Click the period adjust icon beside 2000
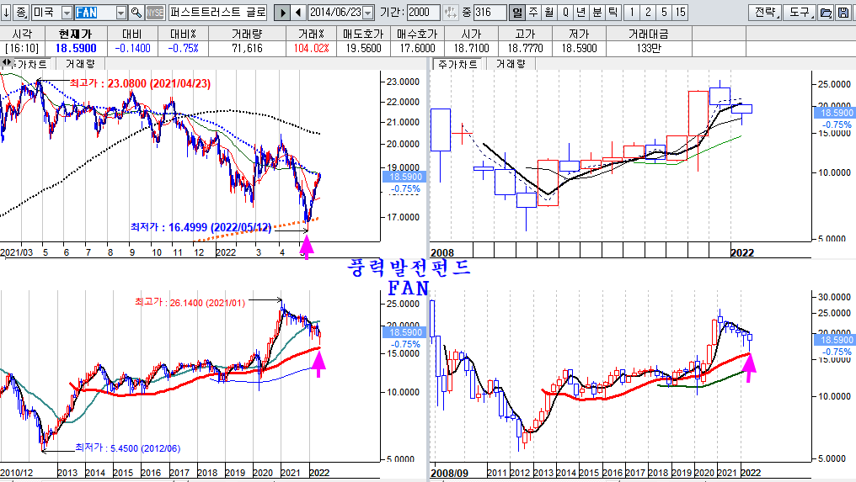This screenshot has width=856, height=482. 451,13
